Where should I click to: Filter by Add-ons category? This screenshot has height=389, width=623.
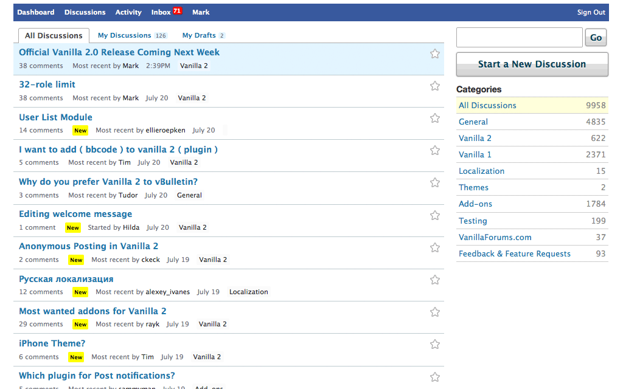click(x=475, y=204)
